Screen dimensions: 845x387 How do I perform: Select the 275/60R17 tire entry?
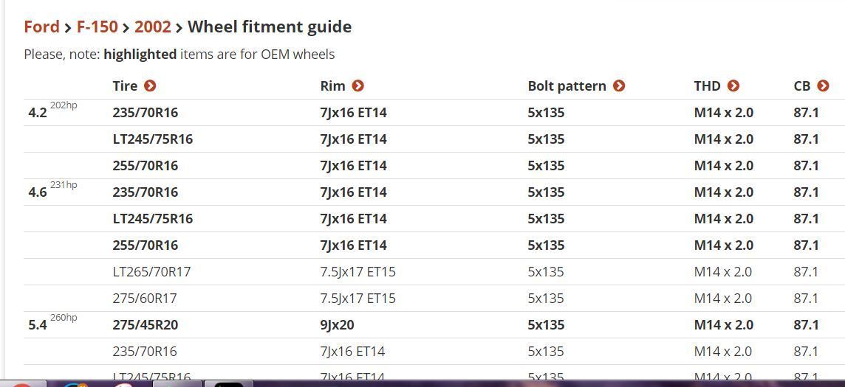pyautogui.click(x=145, y=299)
